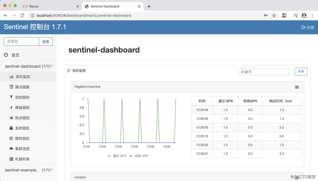Click the sentinel-dashboard page heading
The height and width of the screenshot is (181, 318).
104,50
